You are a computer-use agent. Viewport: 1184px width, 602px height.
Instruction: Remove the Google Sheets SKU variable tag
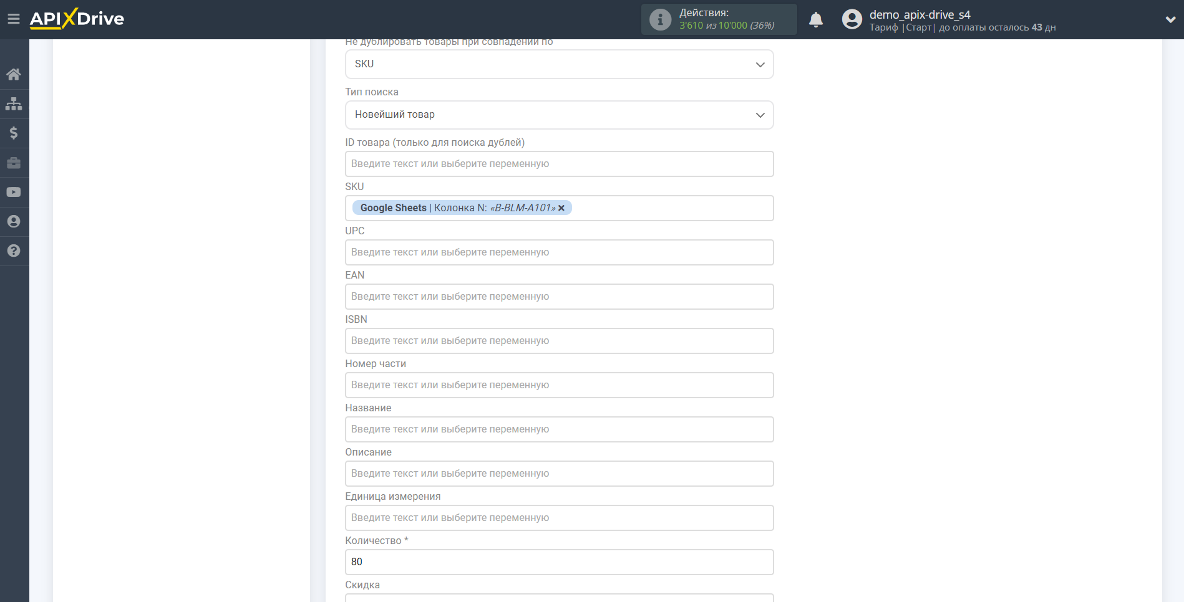pos(561,208)
